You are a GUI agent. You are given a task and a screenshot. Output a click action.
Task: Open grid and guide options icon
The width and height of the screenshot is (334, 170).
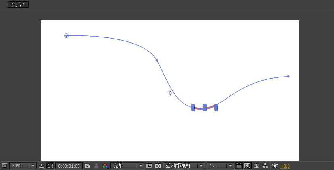click(x=41, y=166)
